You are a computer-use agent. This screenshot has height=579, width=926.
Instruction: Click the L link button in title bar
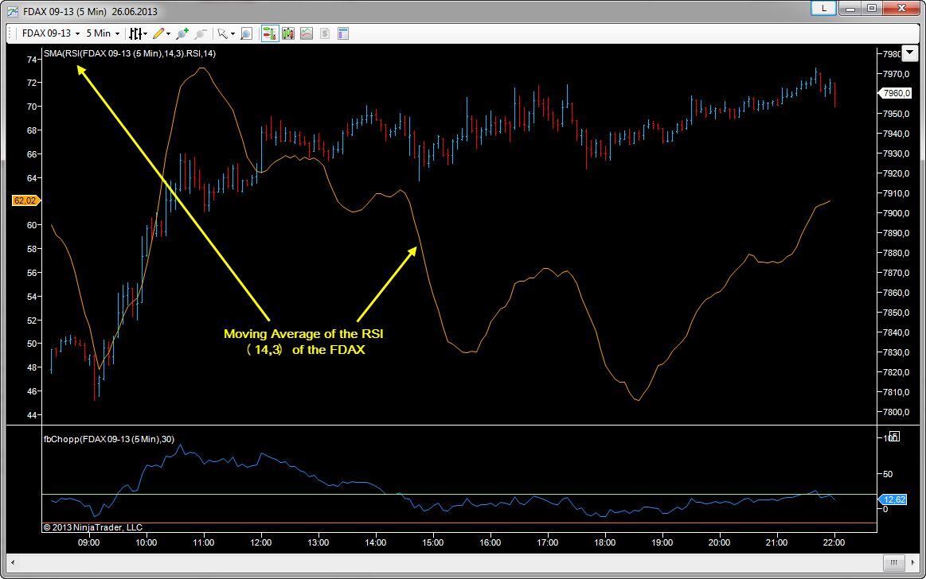[x=824, y=8]
